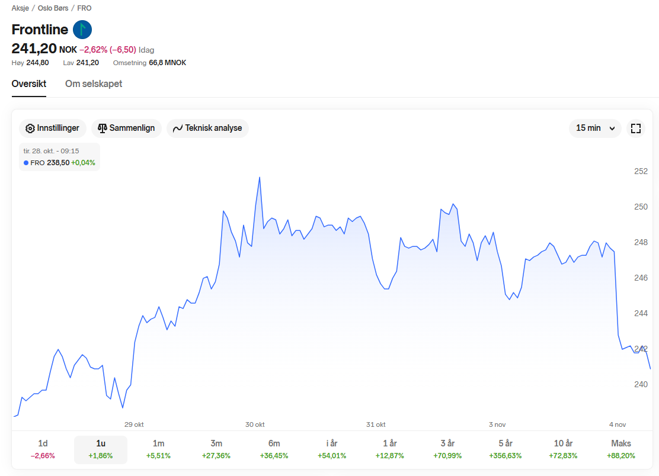Switch chart to 6m period
The width and height of the screenshot is (659, 476).
[x=274, y=449]
